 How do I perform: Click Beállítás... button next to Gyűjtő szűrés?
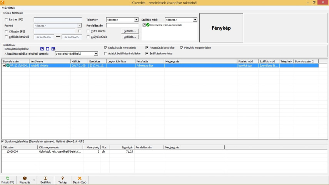tap(130, 37)
